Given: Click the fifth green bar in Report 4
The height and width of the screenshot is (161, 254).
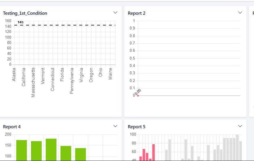Looking at the screenshot, I should [x=80, y=154].
